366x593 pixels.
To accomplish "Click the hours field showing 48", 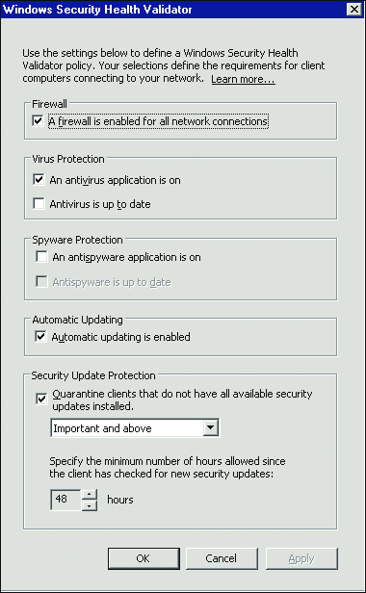I will point(65,500).
